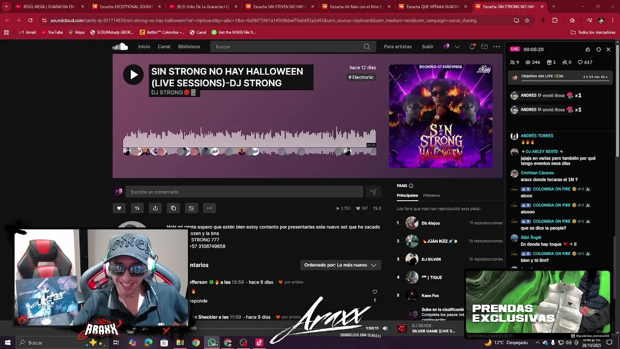Bookmark this page with the star icon
The width and height of the screenshot is (620, 349).
tap(527, 20)
